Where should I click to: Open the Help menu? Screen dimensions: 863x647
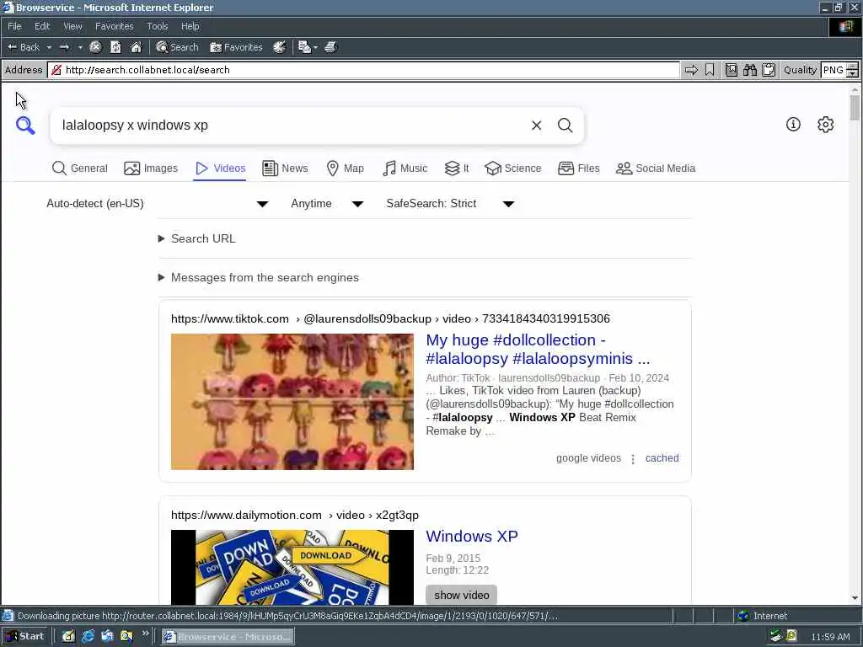point(190,26)
